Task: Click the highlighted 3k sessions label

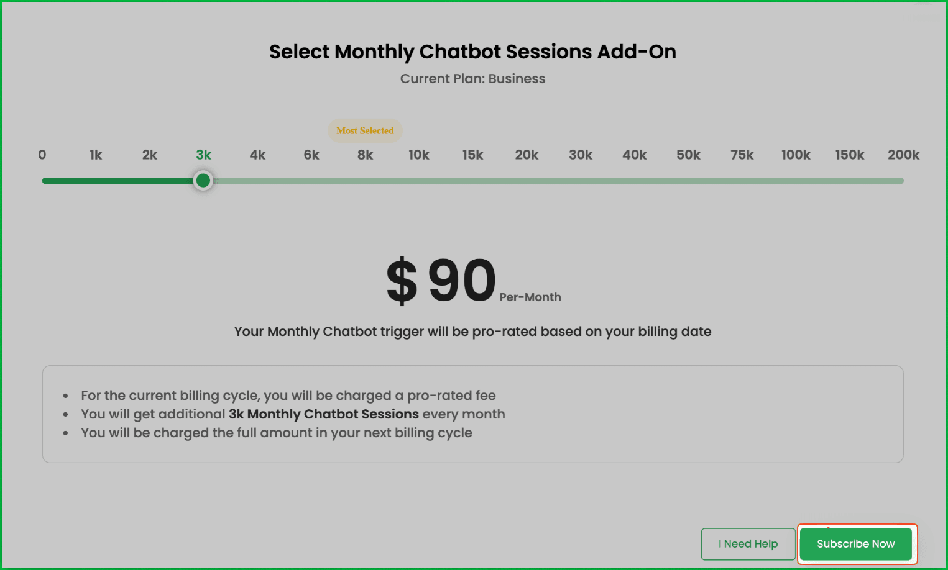Action: 203,155
